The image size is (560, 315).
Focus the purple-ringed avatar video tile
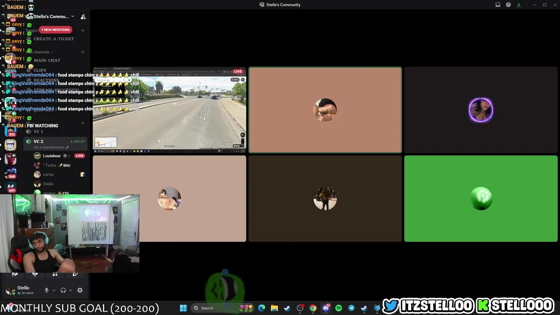tap(481, 110)
